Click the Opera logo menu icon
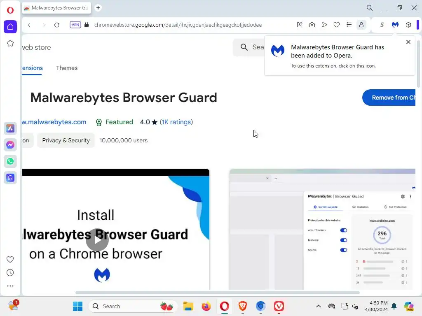 click(x=10, y=10)
